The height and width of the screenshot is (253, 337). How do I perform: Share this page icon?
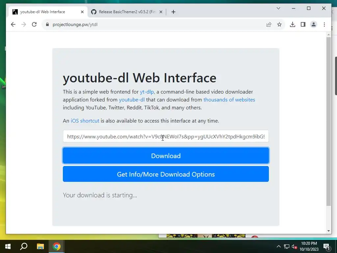[x=269, y=24]
